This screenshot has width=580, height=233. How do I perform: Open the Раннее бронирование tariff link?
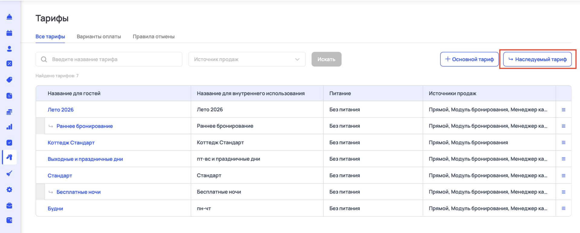click(x=85, y=126)
